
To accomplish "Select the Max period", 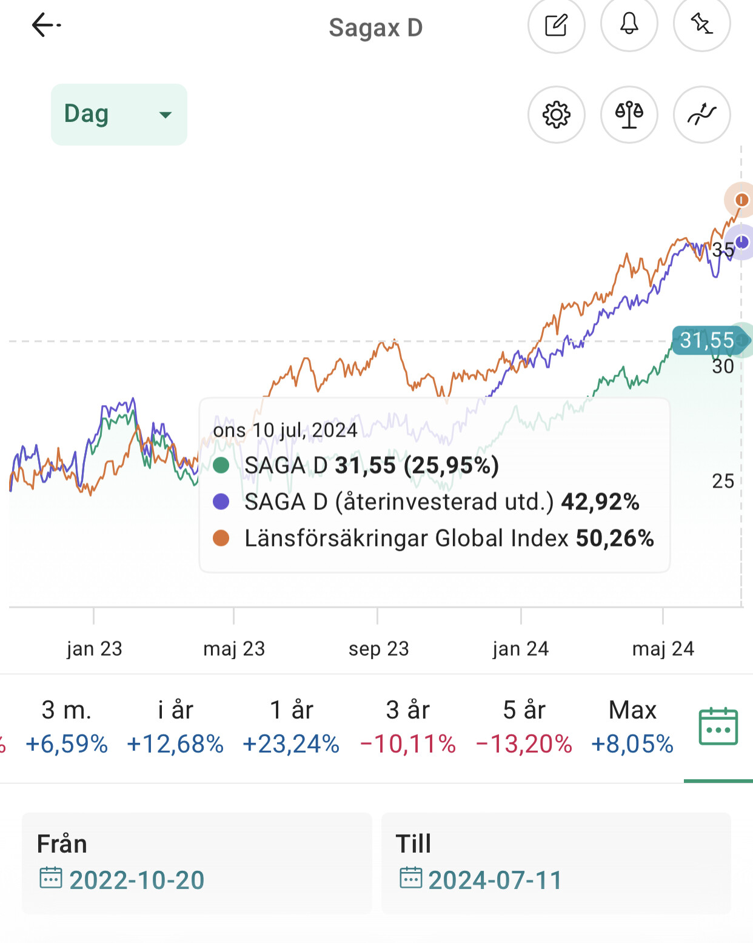I will (632, 727).
